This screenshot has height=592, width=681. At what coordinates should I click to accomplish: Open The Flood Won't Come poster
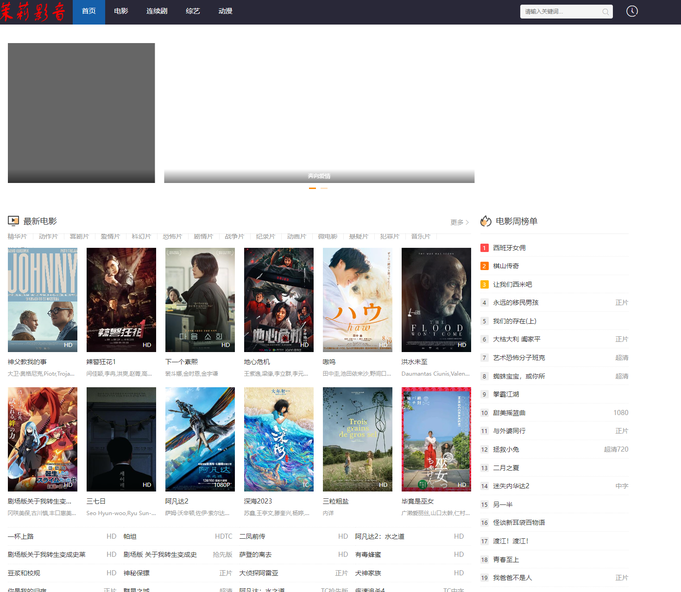436,300
